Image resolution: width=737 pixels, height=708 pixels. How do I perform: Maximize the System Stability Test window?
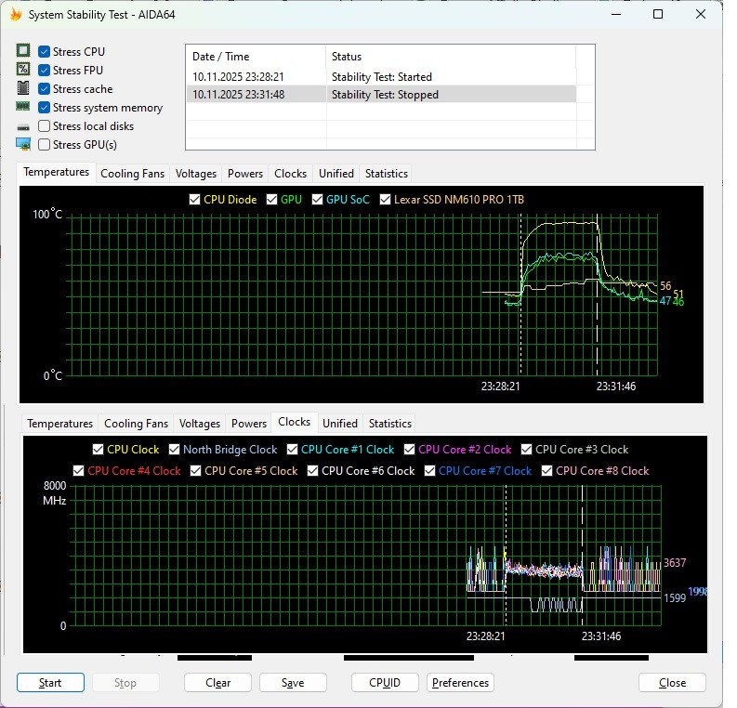[658, 15]
